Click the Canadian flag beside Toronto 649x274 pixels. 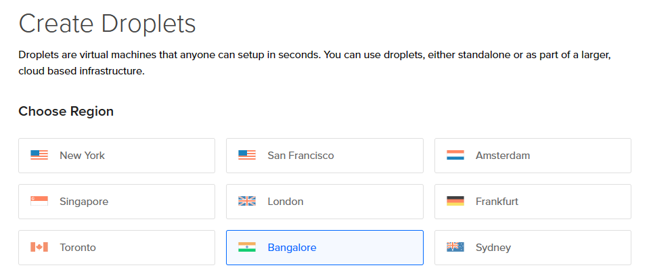pyautogui.click(x=39, y=248)
